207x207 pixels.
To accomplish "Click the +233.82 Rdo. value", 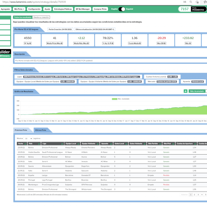I will pyautogui.click(x=188, y=38).
